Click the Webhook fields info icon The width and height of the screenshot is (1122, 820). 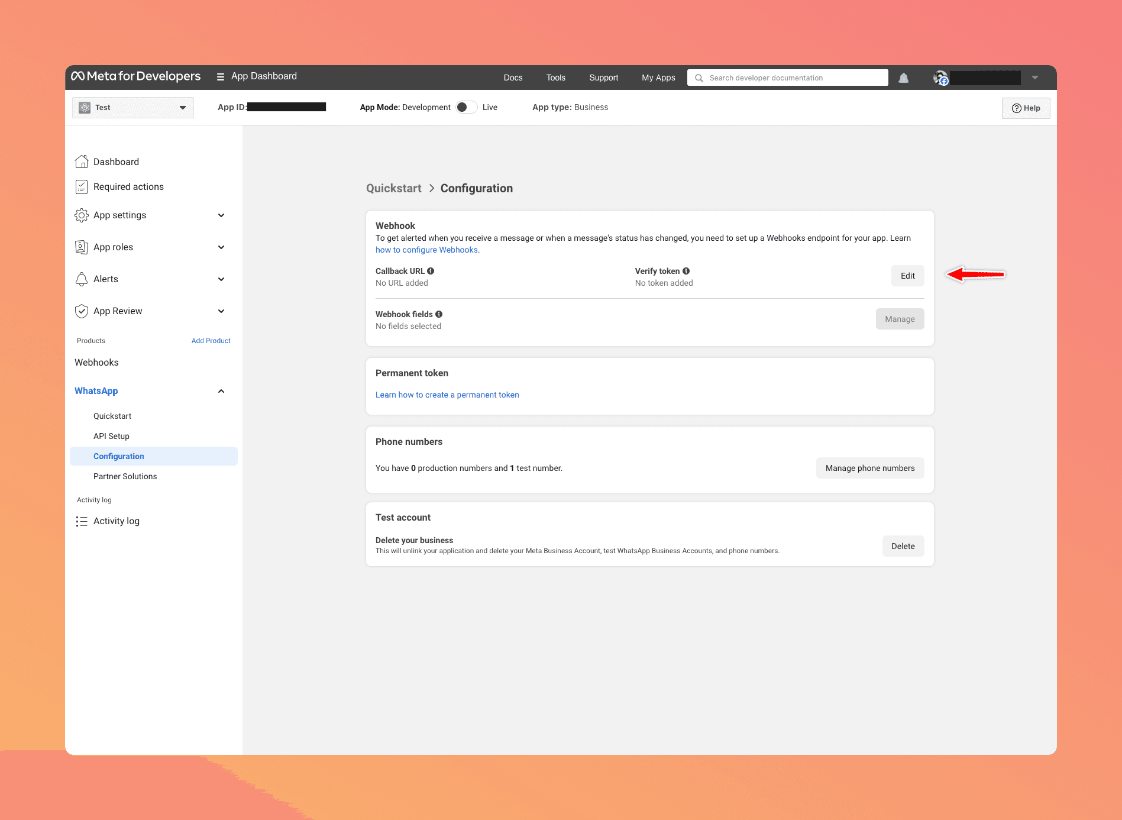pyautogui.click(x=439, y=314)
